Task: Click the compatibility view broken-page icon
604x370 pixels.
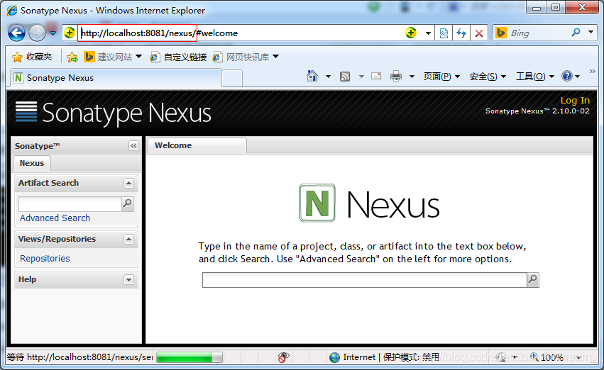Action: [444, 33]
